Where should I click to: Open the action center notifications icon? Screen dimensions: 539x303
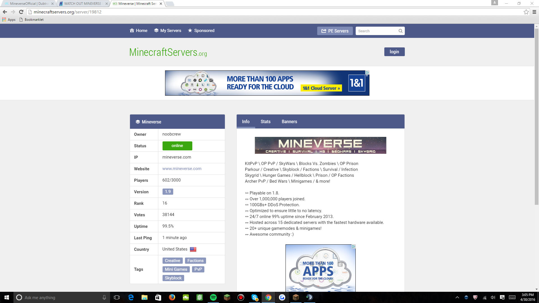[502, 297]
